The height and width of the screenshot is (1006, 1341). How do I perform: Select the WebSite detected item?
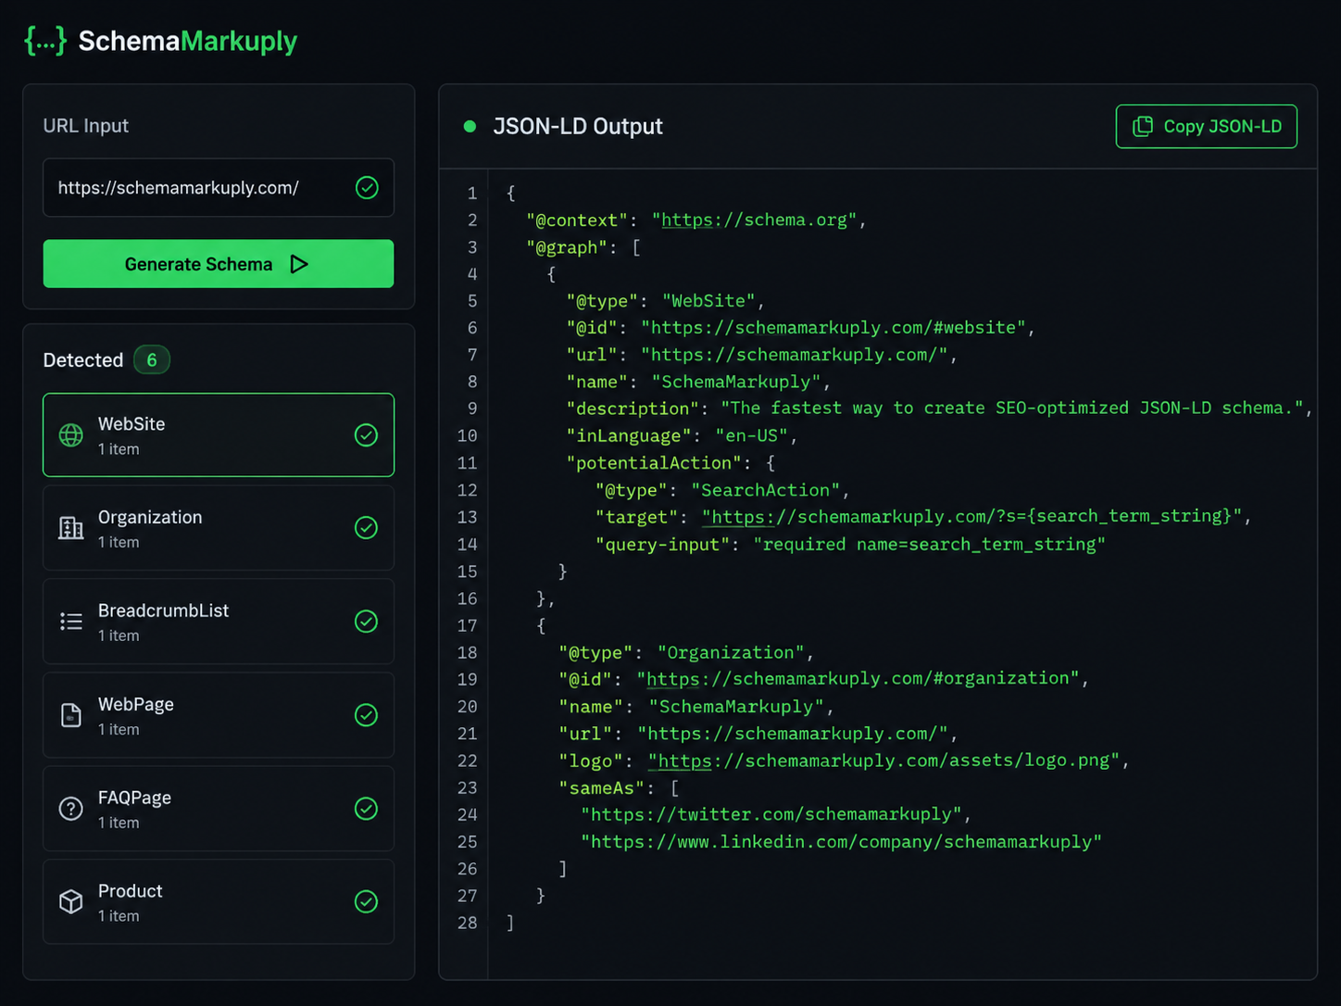tap(219, 435)
